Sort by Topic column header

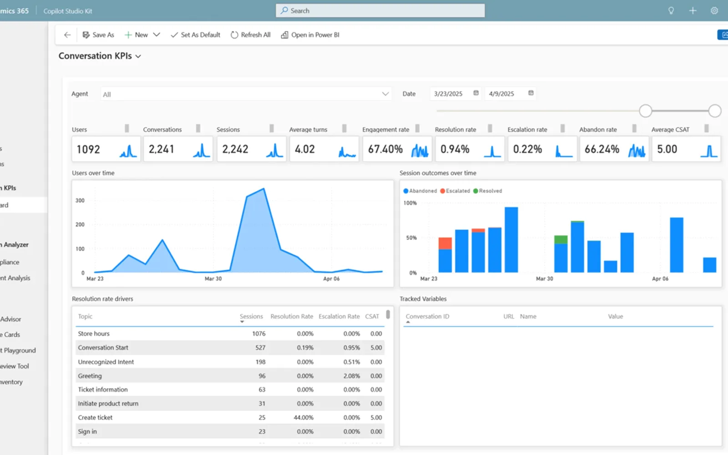(85, 317)
